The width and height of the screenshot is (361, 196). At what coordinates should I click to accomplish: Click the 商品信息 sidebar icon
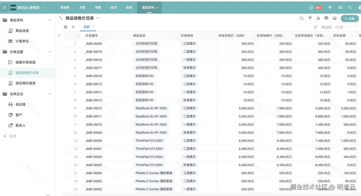pyautogui.click(x=11, y=31)
